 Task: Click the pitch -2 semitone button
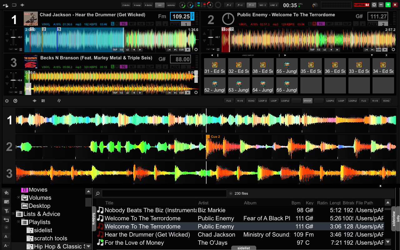pyautogui.click(x=229, y=5)
